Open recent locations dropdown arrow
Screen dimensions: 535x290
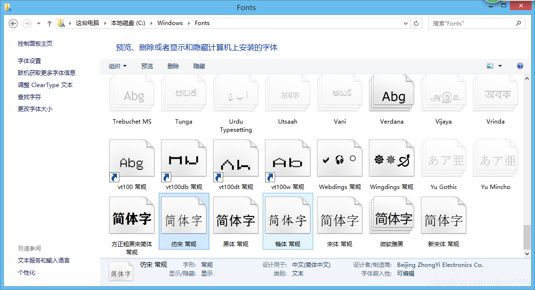point(38,23)
